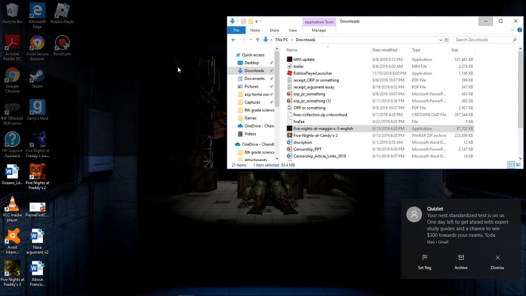Select Five Nights at Freddy's 3 icon
Viewport: 526px width, 296px height.
tap(12, 274)
